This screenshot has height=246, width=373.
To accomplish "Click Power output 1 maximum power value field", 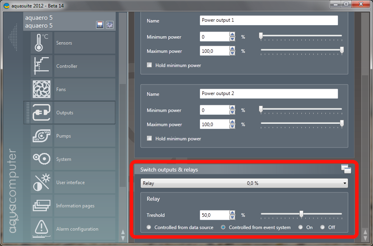I will (215, 51).
